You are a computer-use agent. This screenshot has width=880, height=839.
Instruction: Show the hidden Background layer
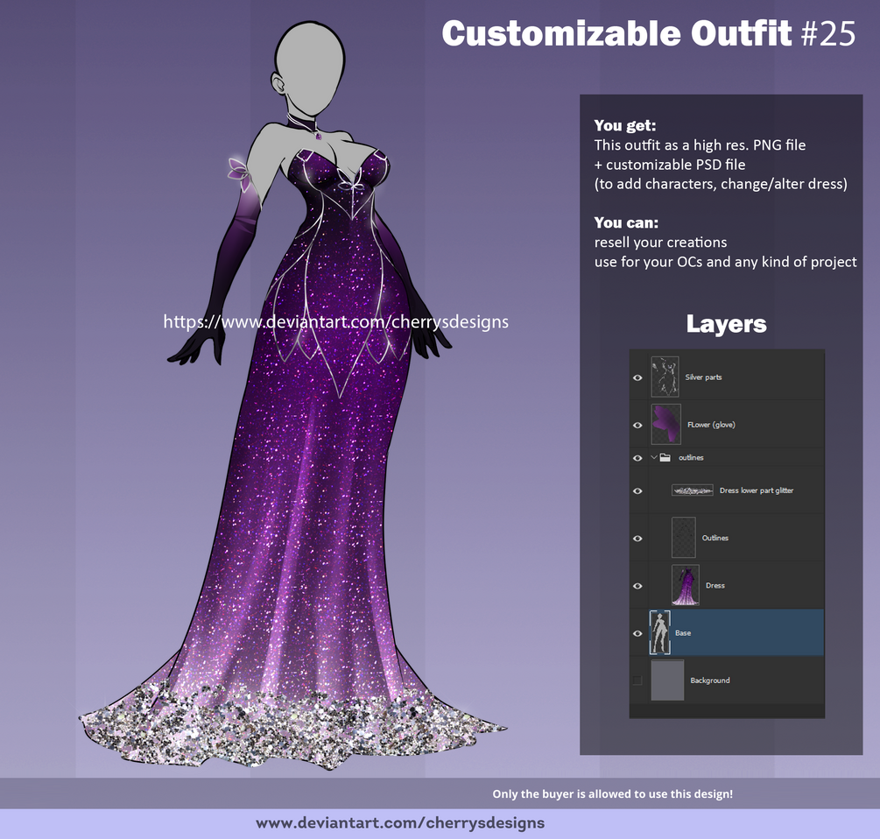coord(637,680)
